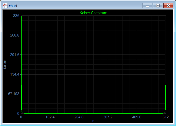Viewport: 176px width, 126px height.
Task: Click the 'Kaiser Spectrum' chart title
Action: pyautogui.click(x=93, y=13)
